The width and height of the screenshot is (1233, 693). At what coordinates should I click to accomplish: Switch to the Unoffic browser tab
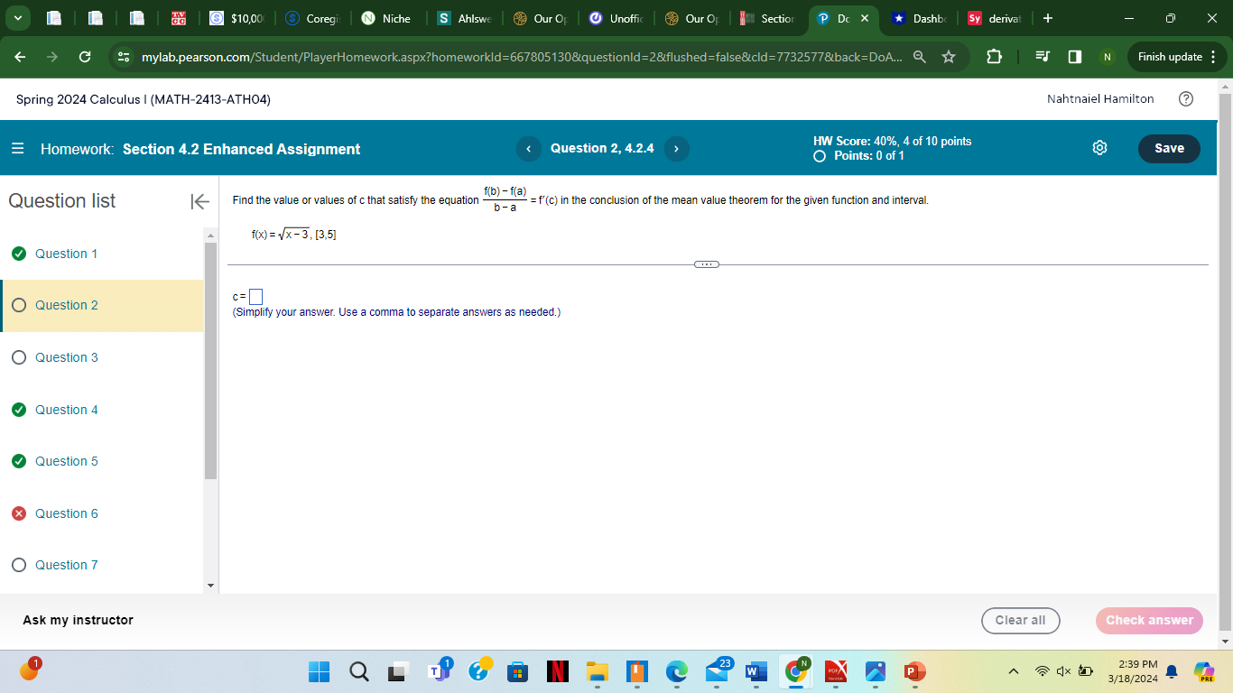coord(616,18)
